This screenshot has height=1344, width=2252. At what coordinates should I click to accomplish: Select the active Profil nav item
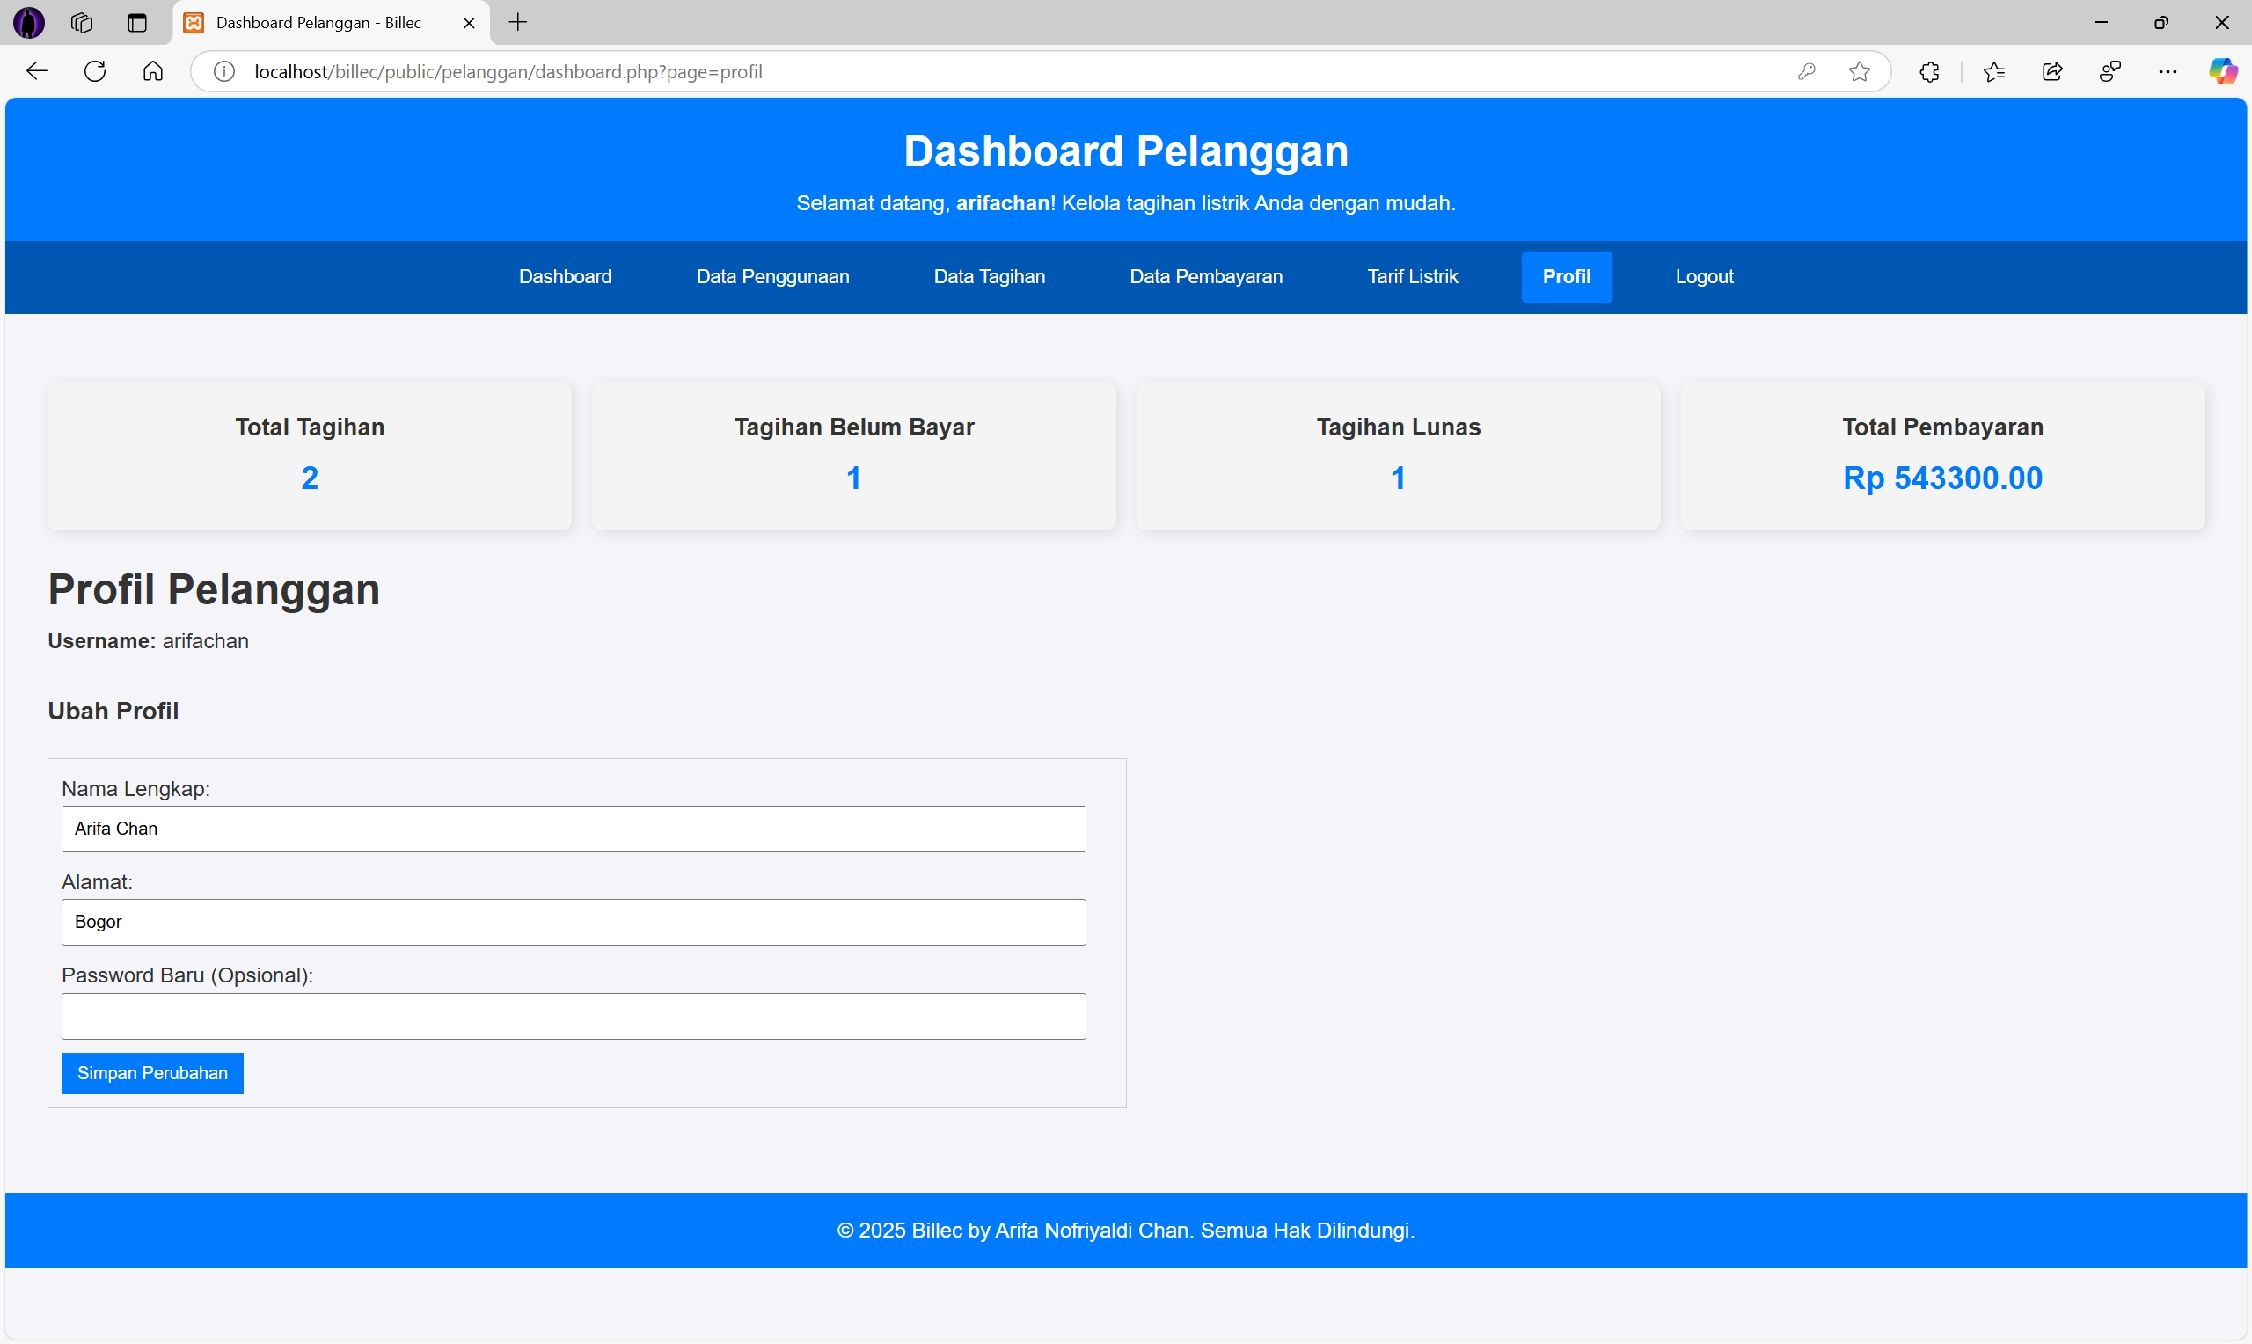pos(1567,277)
